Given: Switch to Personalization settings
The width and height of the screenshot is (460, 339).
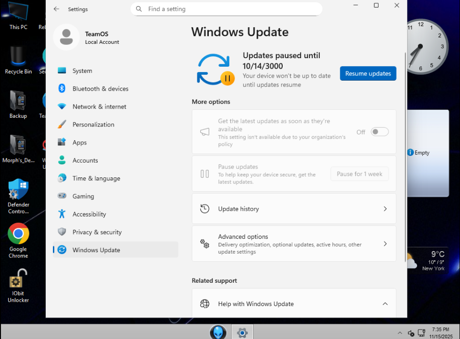Looking at the screenshot, I should (x=115, y=124).
